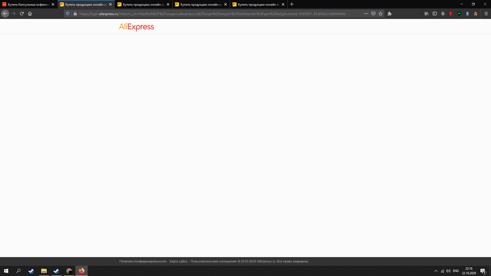The image size is (491, 276).
Task: Go back to the previous page
Action: pyautogui.click(x=5, y=14)
